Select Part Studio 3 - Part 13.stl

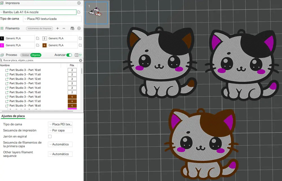[x=25, y=83]
